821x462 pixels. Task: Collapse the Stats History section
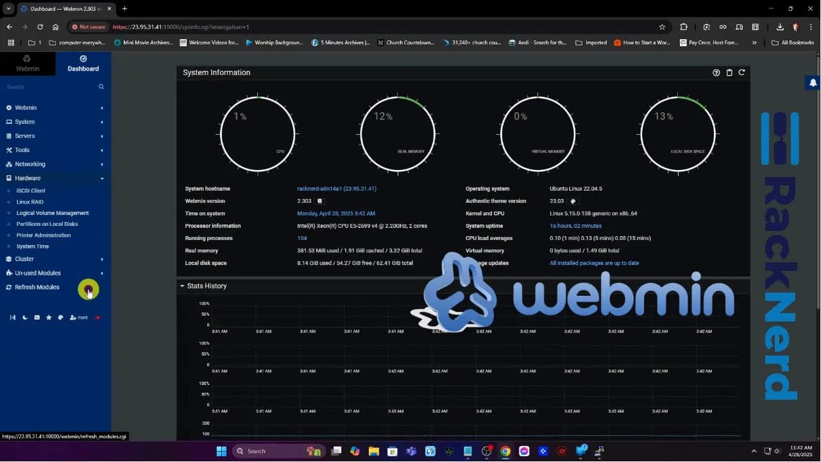point(182,286)
